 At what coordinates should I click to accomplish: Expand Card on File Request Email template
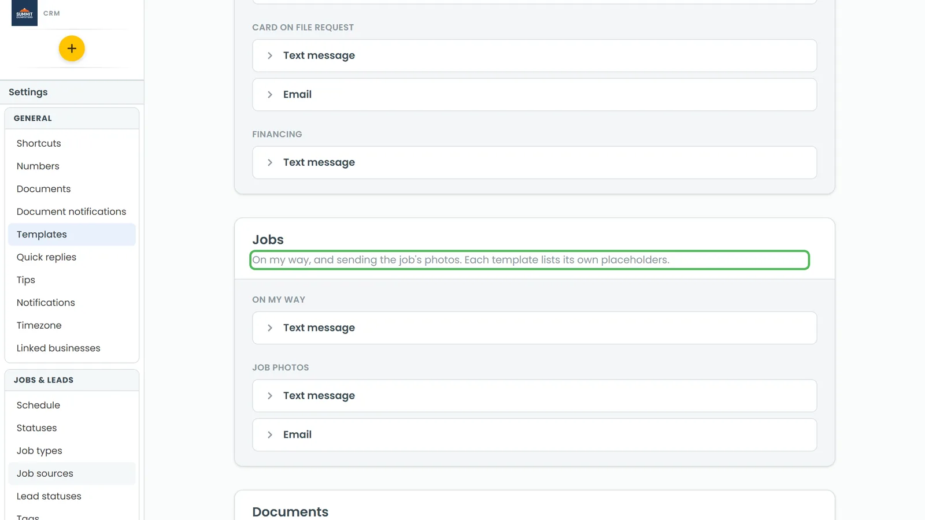pyautogui.click(x=534, y=95)
